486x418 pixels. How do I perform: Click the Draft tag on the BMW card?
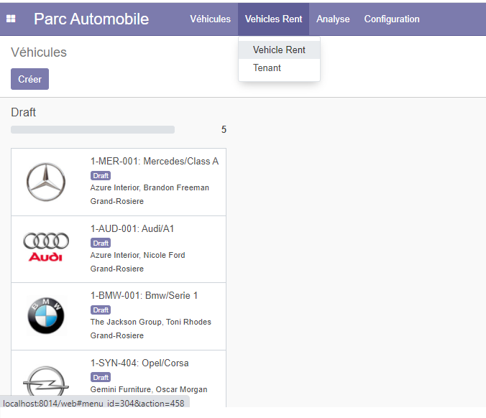point(101,310)
